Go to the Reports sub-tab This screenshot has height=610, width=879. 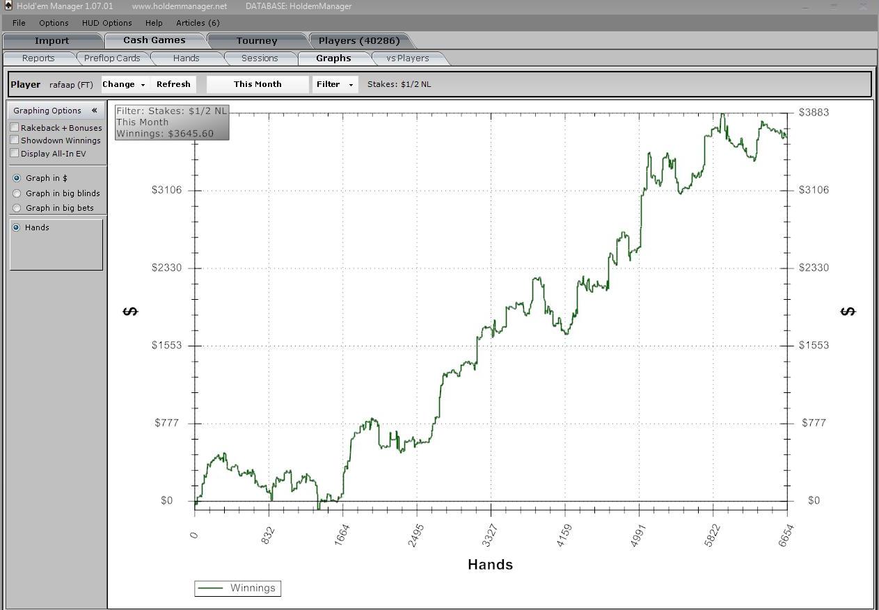click(x=38, y=58)
